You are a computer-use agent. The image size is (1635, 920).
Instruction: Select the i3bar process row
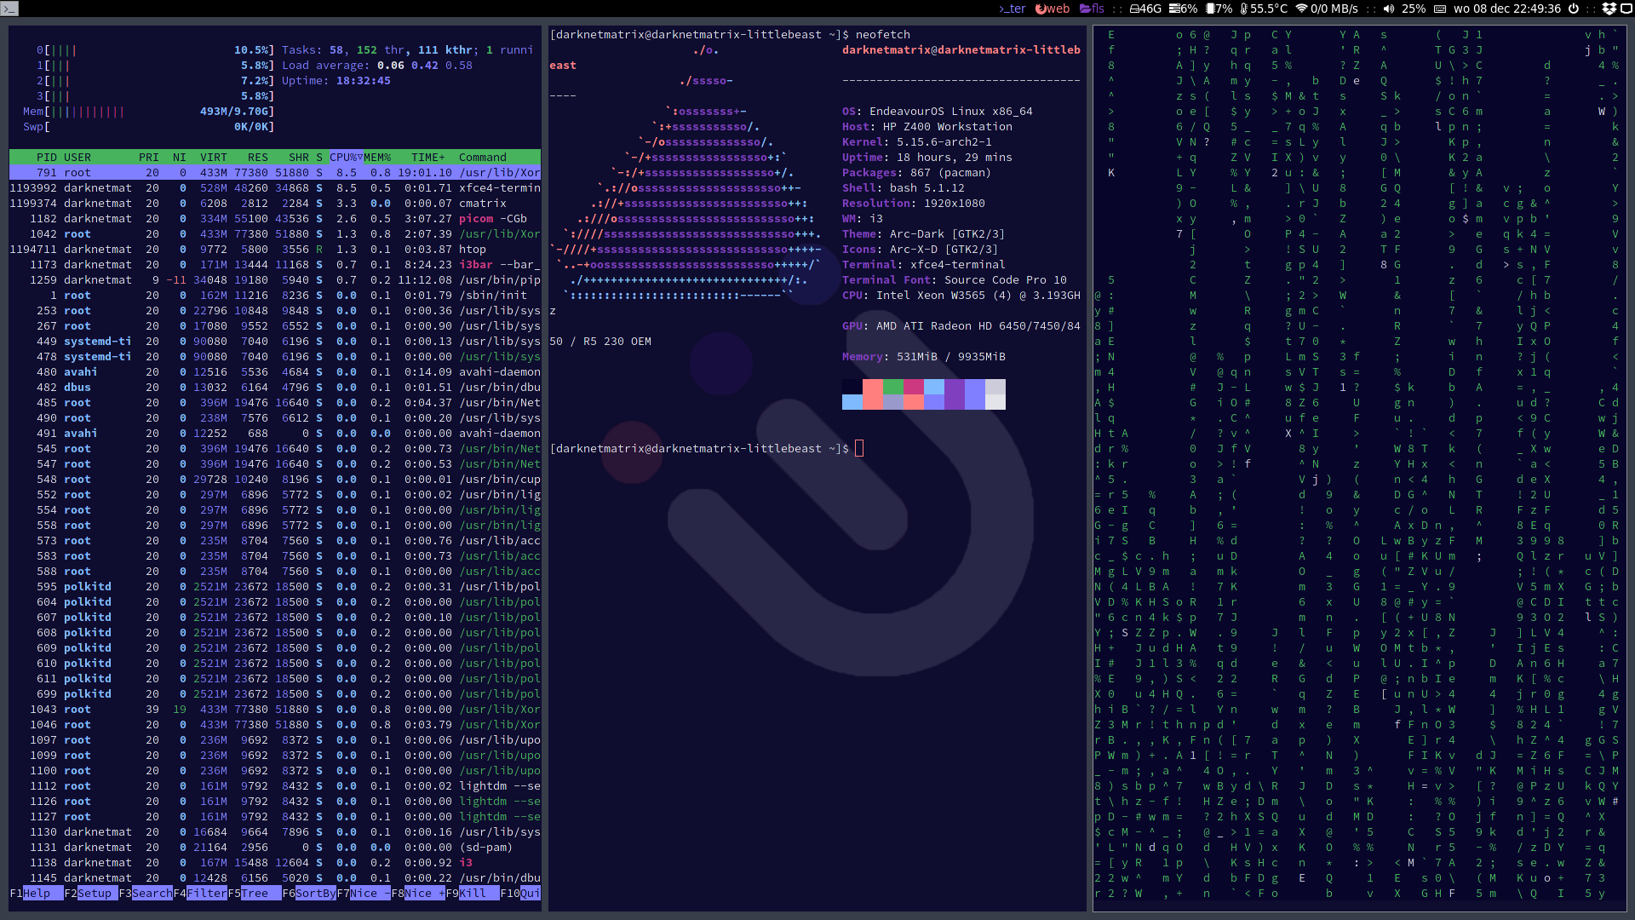click(x=275, y=265)
